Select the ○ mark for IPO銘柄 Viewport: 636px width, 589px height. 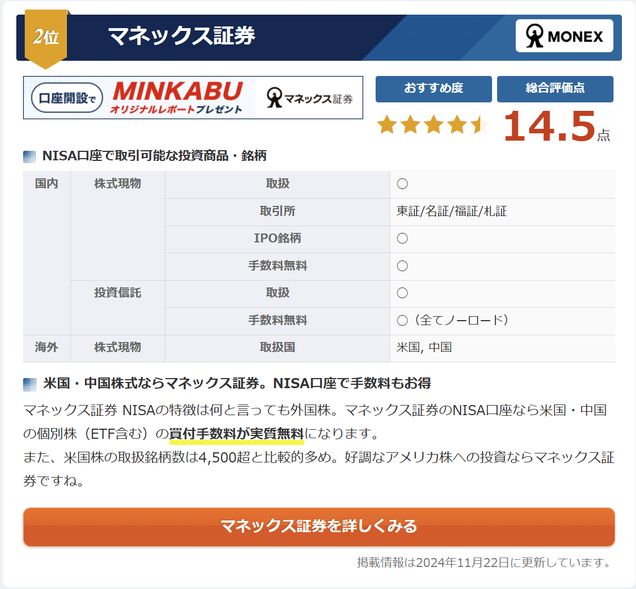[x=402, y=239]
